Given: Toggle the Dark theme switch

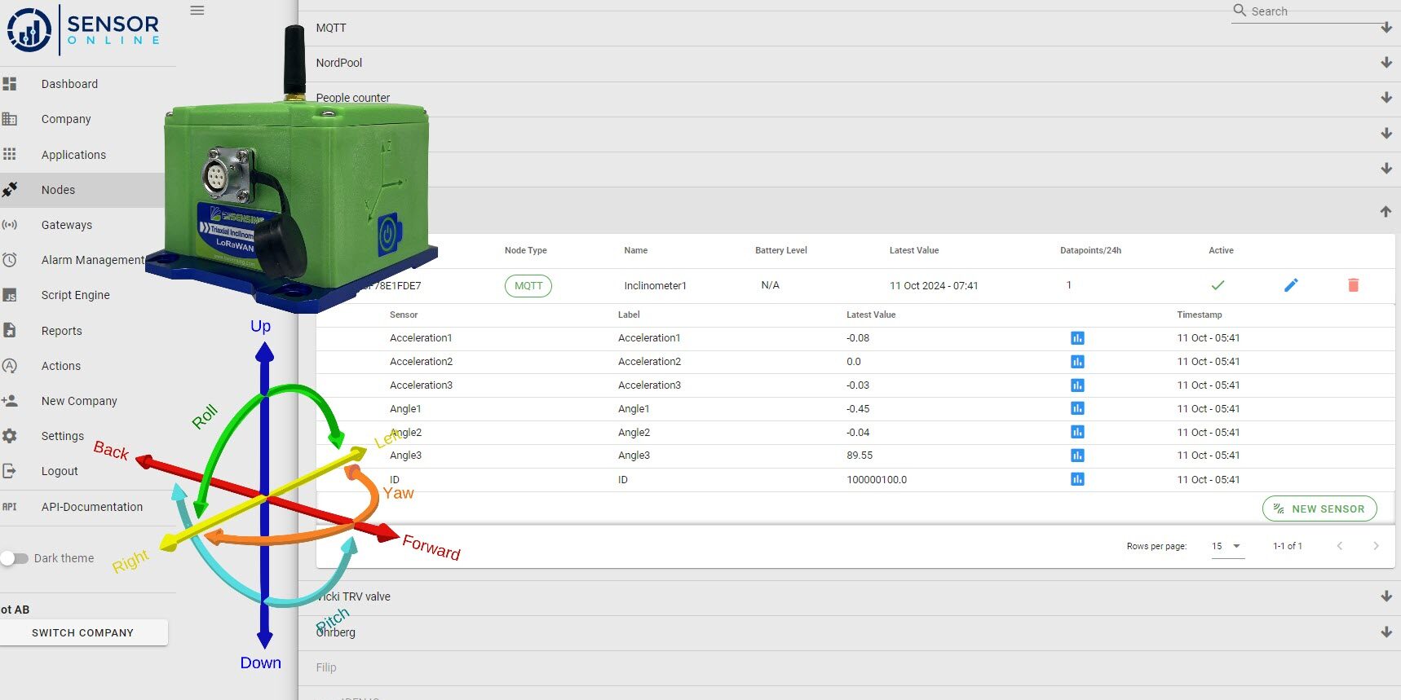Looking at the screenshot, I should [15, 558].
